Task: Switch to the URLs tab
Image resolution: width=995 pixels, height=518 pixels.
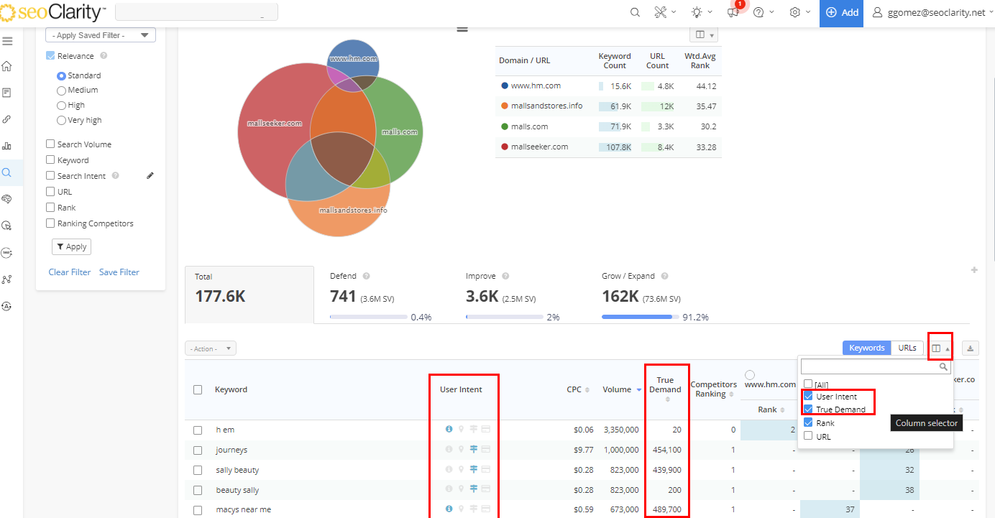Action: point(907,348)
